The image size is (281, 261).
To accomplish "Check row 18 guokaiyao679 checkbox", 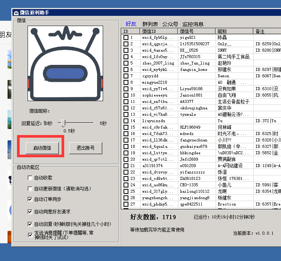I will click(126, 146).
